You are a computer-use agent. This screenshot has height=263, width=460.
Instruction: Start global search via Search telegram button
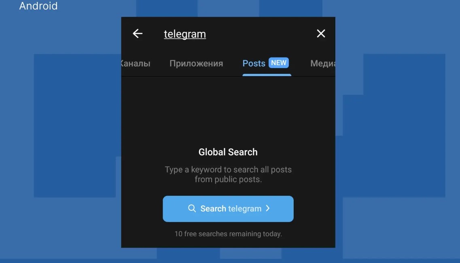(228, 209)
